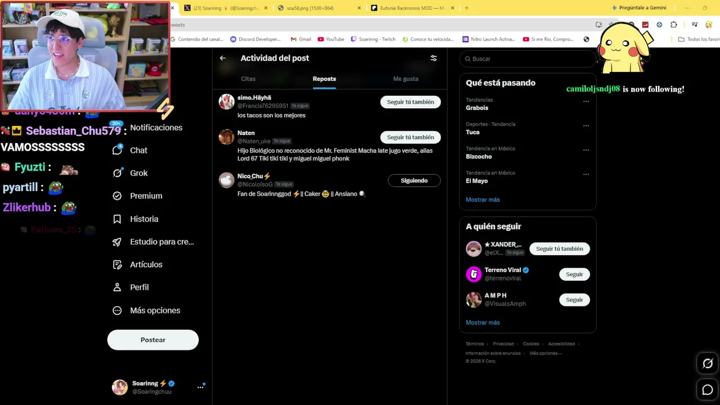Open the Chat icon in the sidebar
The width and height of the screenshot is (720, 405).
point(118,150)
